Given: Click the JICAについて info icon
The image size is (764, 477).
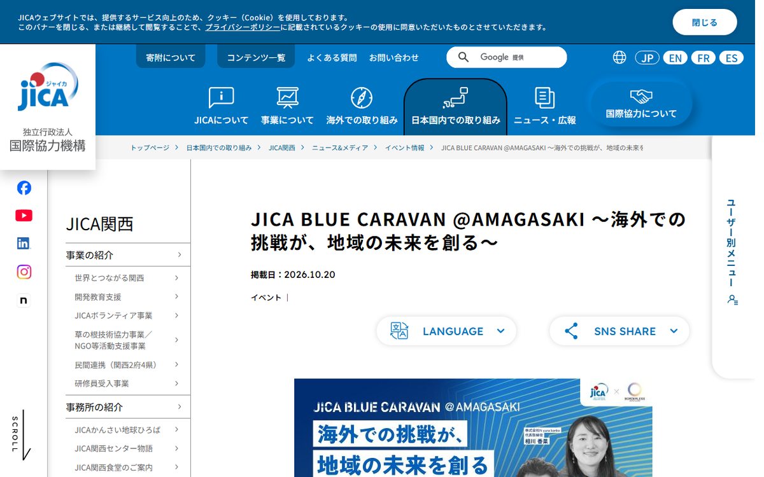Looking at the screenshot, I should [x=221, y=97].
